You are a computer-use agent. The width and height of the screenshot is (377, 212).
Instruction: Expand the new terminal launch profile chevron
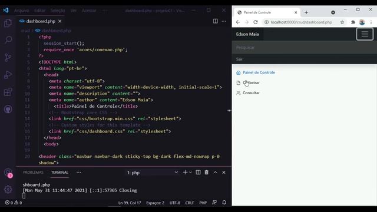[x=190, y=173]
